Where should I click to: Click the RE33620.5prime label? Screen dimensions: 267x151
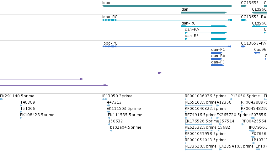click(x=200, y=146)
